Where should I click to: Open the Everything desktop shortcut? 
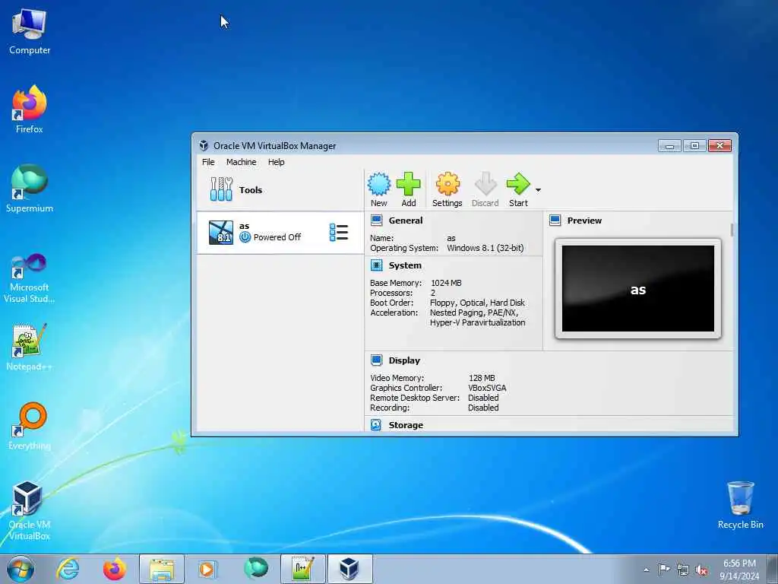click(30, 426)
